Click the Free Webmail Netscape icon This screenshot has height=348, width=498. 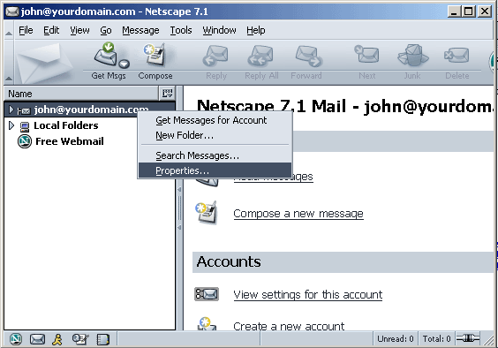point(25,141)
